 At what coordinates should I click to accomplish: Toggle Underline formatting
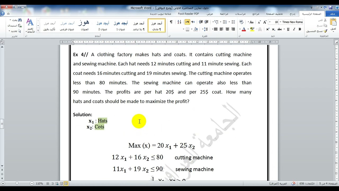[288, 29]
